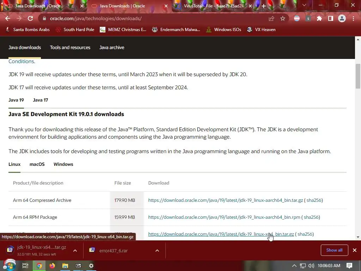Close the VirusTotal tab

coord(250,6)
